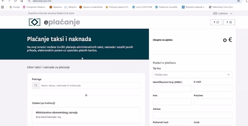Click the tax search input field
Screen dimensions: 248x126
pyautogui.click(x=90, y=85)
